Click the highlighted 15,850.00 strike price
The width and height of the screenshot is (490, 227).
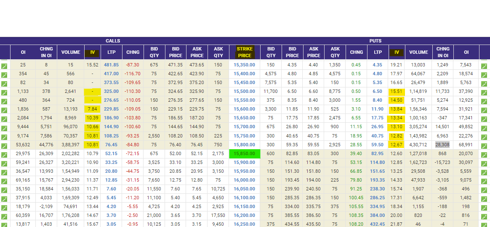coord(245,153)
